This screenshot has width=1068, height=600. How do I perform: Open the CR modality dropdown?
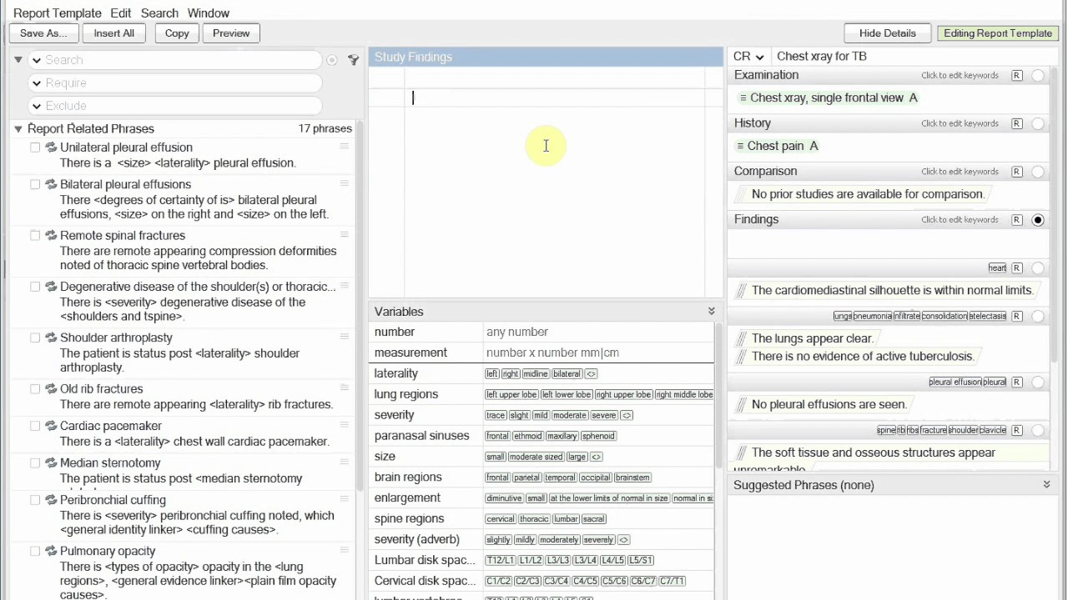pos(749,57)
